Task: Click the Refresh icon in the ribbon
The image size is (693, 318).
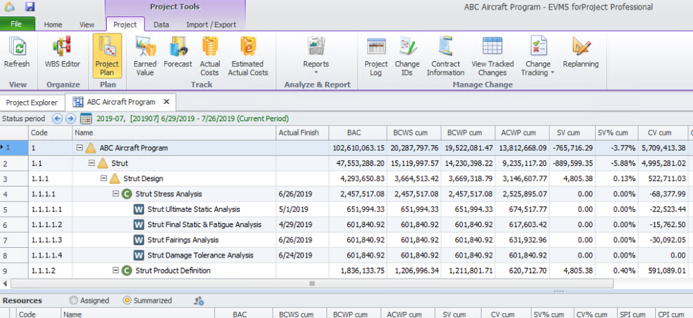Action: [x=17, y=46]
